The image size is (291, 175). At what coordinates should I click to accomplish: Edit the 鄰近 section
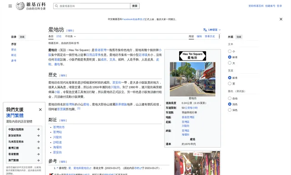pos(63,120)
